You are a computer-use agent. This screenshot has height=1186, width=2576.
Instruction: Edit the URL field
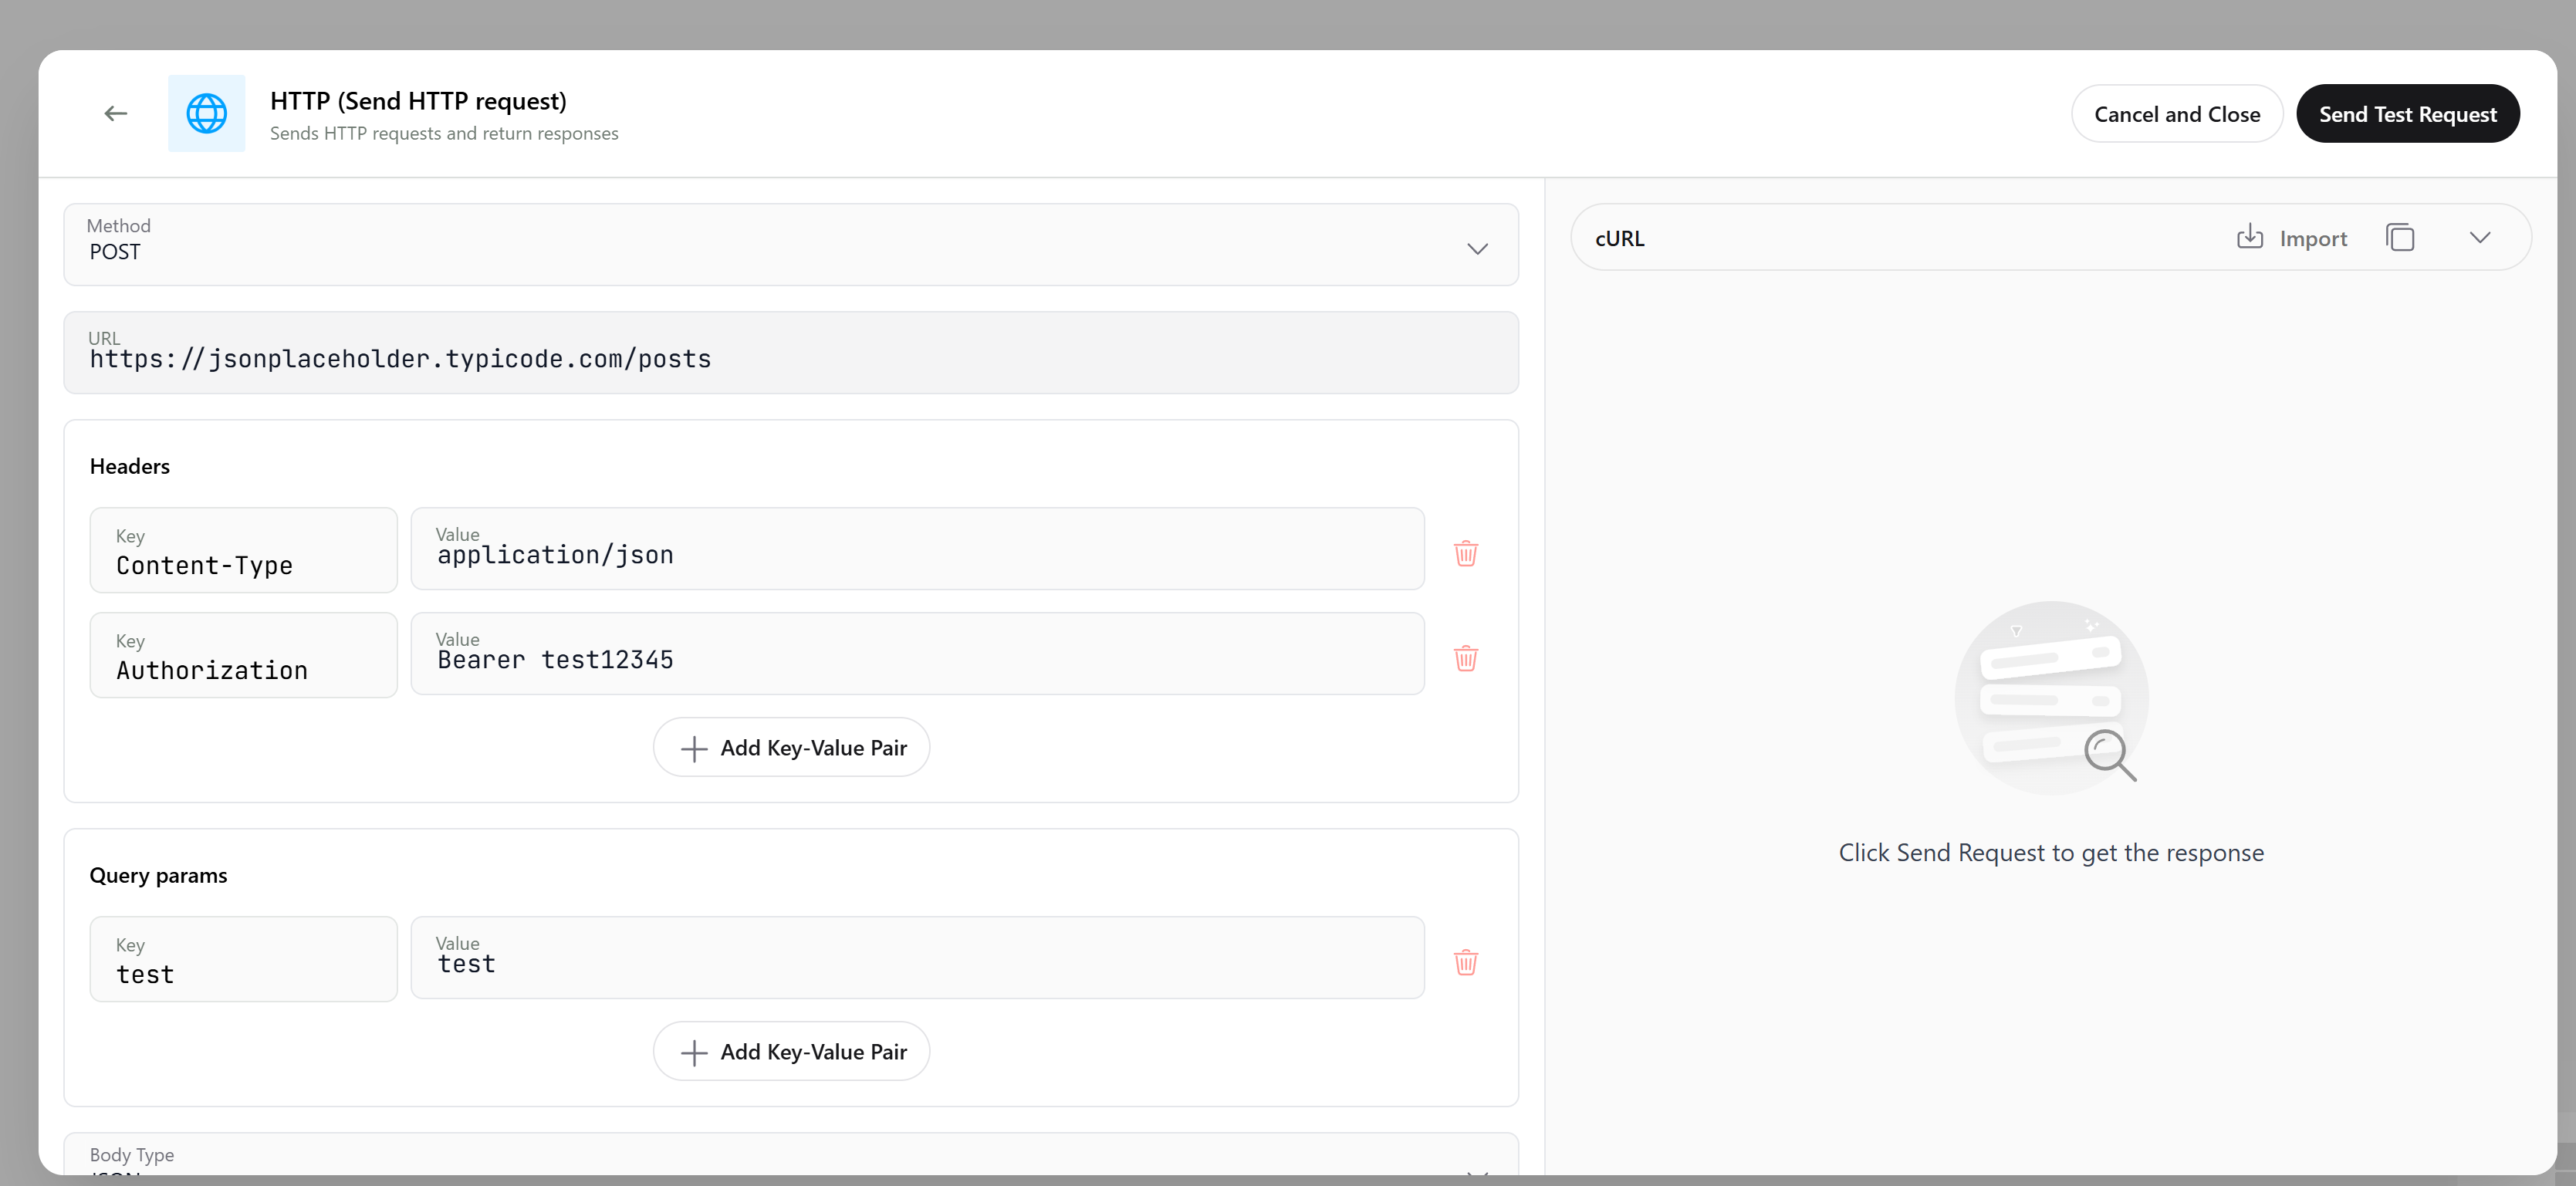click(x=790, y=359)
